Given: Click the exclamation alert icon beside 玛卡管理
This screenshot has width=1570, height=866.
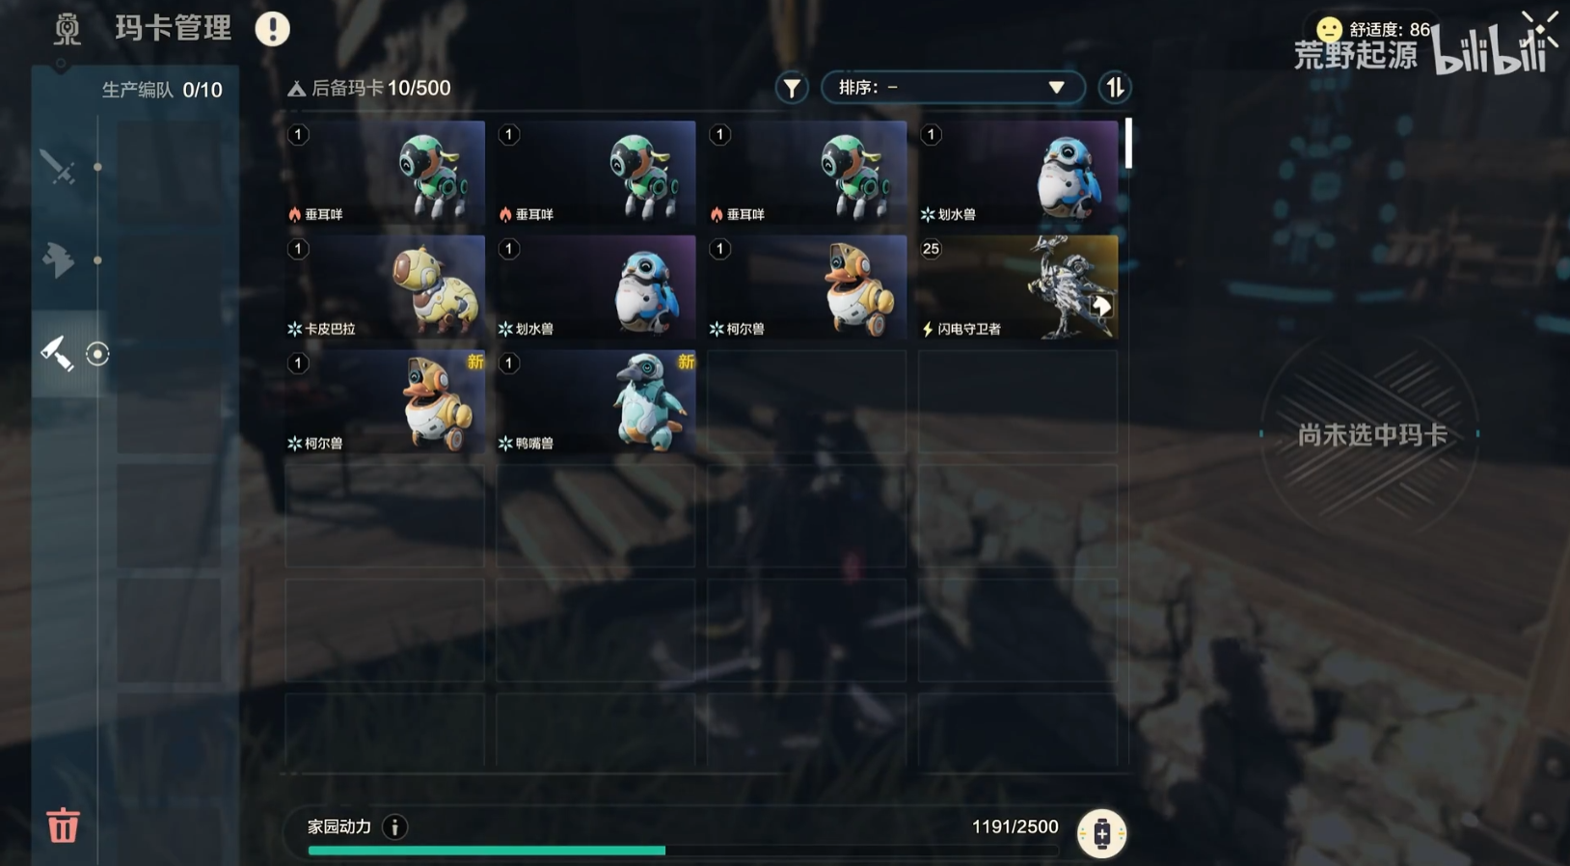Looking at the screenshot, I should pos(272,29).
